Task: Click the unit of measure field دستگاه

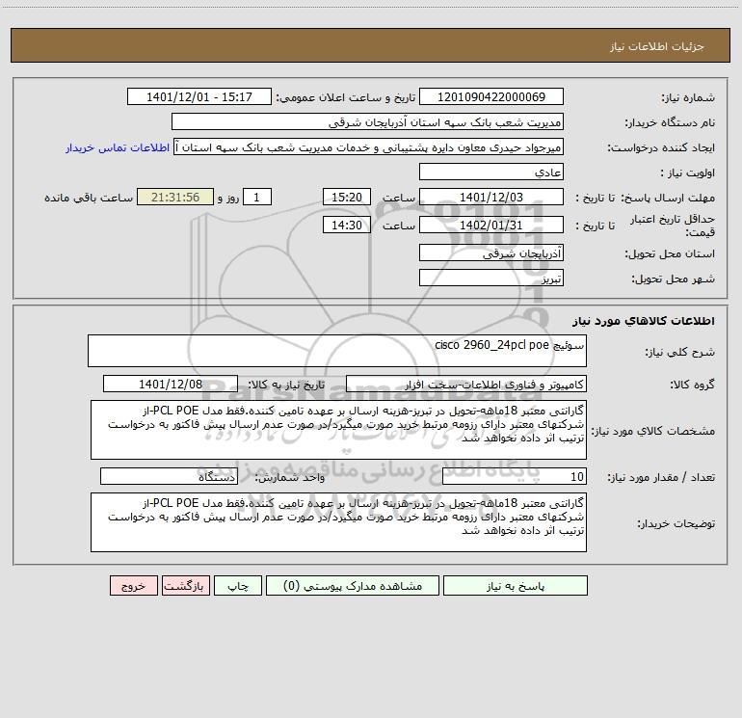Action: pos(169,477)
